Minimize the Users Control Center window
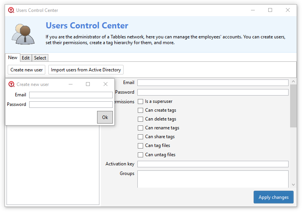302x213 pixels. pos(253,10)
